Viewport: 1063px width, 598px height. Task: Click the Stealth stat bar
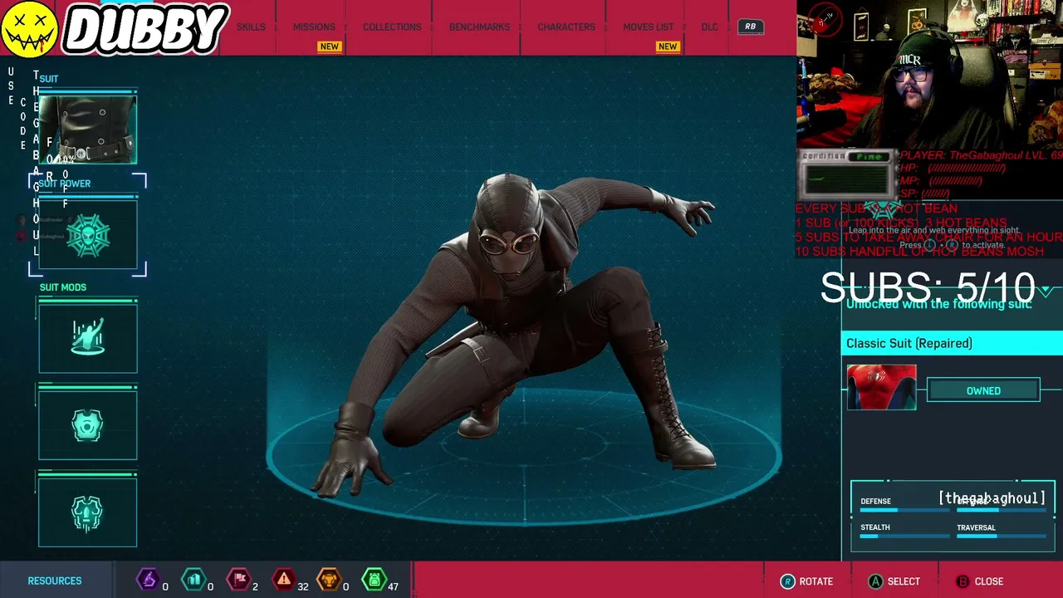[904, 537]
